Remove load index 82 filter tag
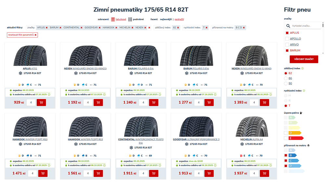The height and width of the screenshot is (182, 325). tap(178, 28)
